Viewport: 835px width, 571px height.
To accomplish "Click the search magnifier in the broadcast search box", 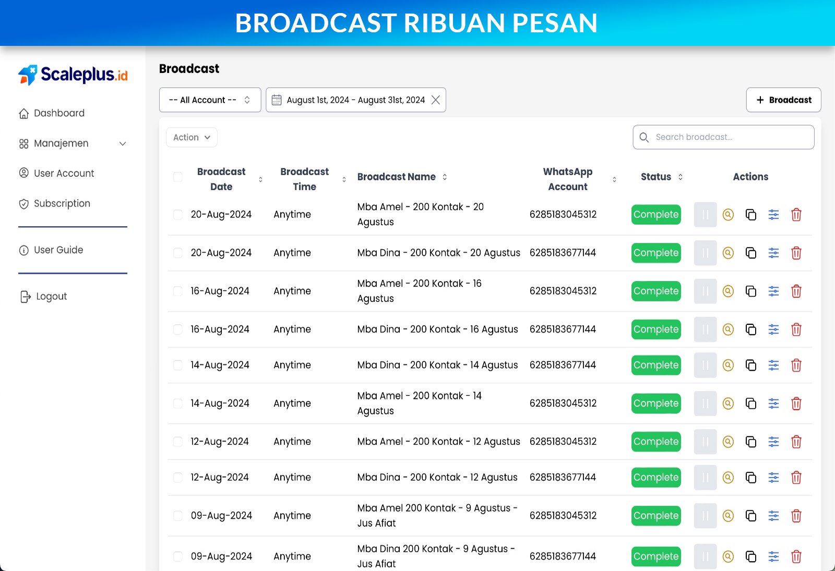I will pos(644,137).
